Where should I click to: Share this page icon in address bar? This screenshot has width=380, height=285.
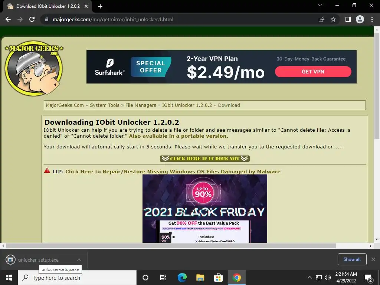pos(321,19)
